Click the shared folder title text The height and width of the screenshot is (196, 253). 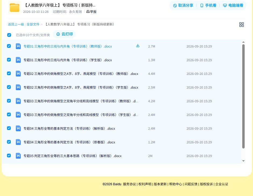[x=60, y=5]
